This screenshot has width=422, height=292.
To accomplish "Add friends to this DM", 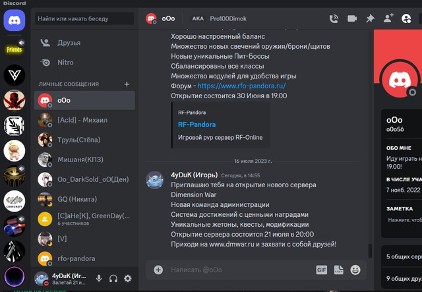I will coord(388,18).
